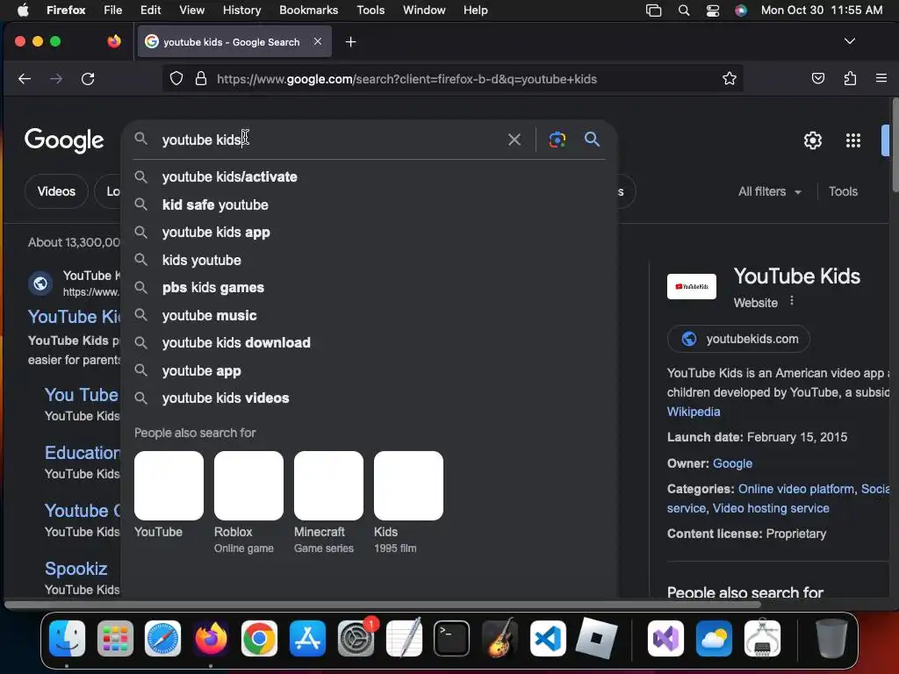Screen dimensions: 899x674
Task: Open the Tools menu in menu bar
Action: click(x=370, y=10)
